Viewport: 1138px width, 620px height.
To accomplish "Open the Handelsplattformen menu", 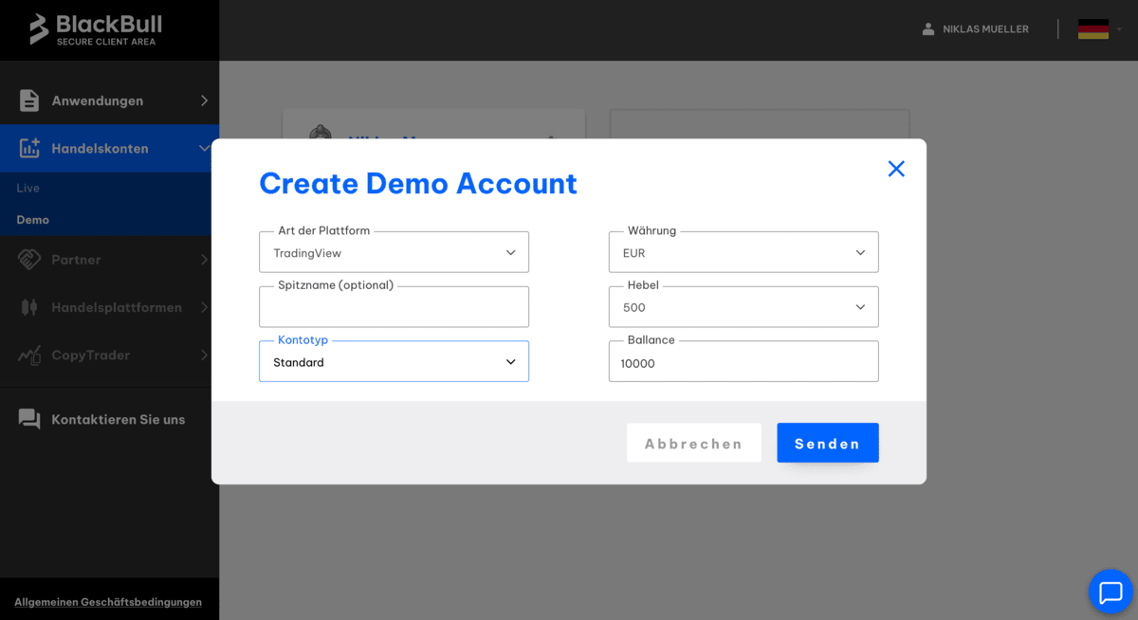I will (109, 307).
